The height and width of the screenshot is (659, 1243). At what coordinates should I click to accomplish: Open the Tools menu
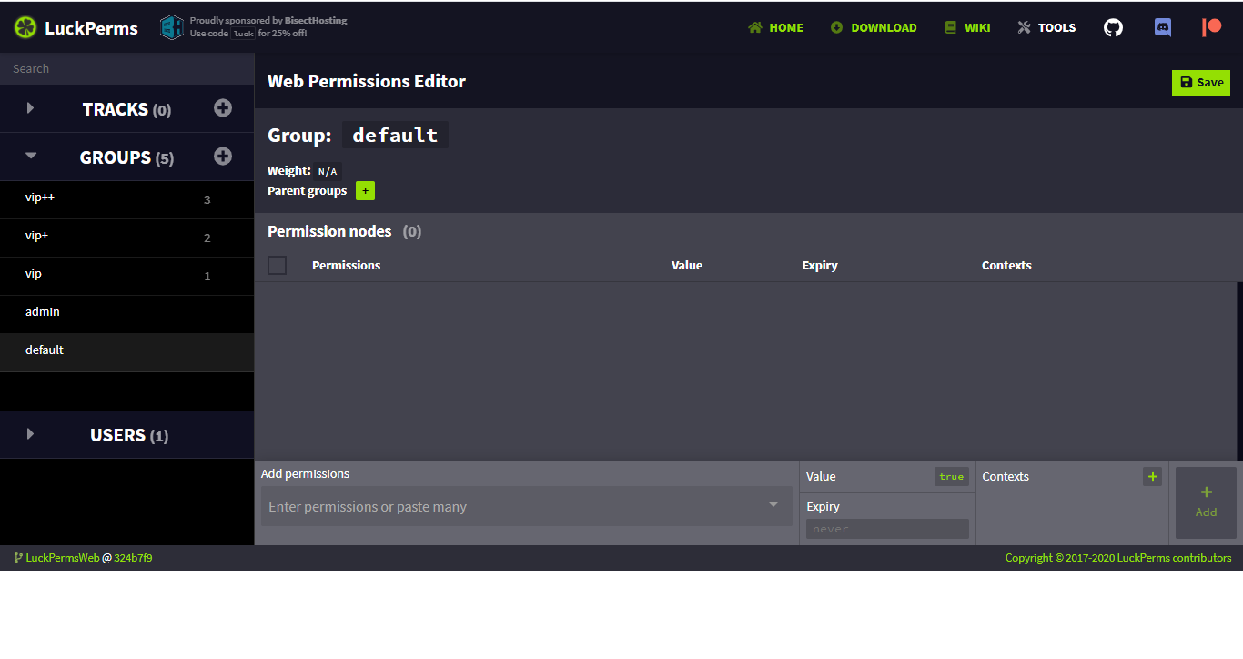pos(1046,28)
